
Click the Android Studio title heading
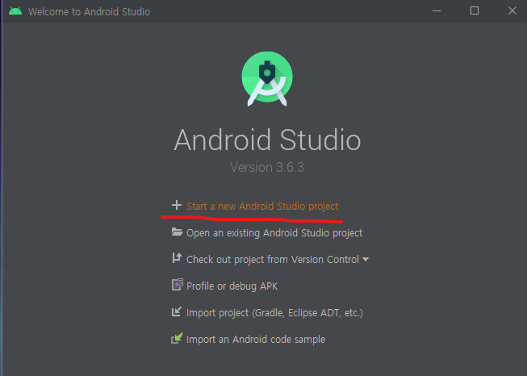coord(267,140)
